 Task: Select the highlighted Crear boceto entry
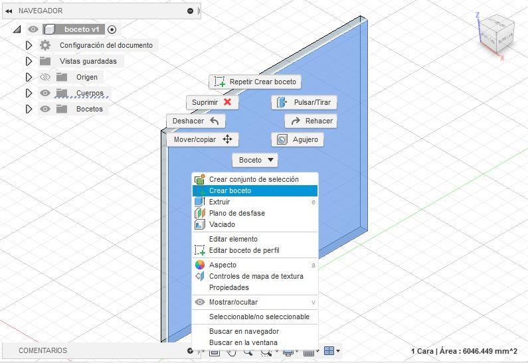[255, 190]
